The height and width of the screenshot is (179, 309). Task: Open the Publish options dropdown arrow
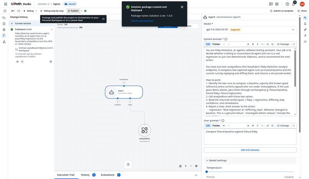82,11
